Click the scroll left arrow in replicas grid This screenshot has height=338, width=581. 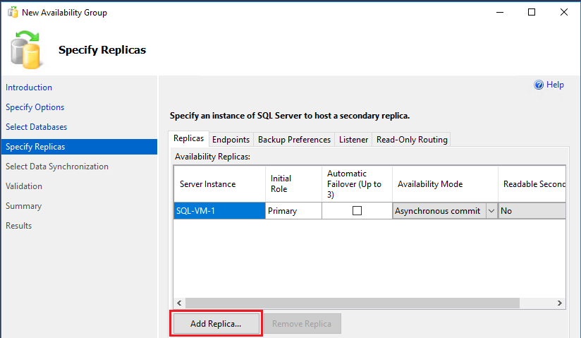pos(179,303)
